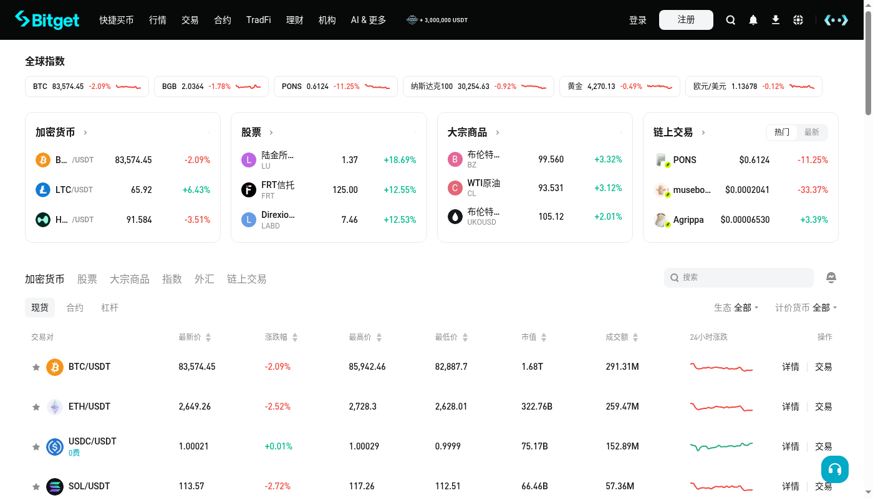Click the UKOUSD oil drop icon
The width and height of the screenshot is (873, 498).
tap(455, 217)
